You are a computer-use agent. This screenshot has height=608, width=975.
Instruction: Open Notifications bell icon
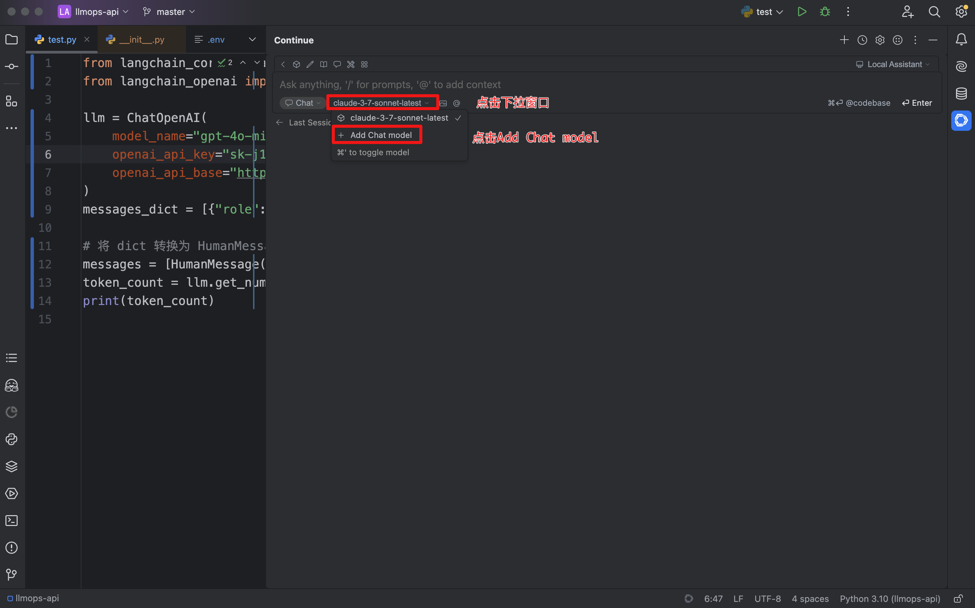tap(961, 39)
